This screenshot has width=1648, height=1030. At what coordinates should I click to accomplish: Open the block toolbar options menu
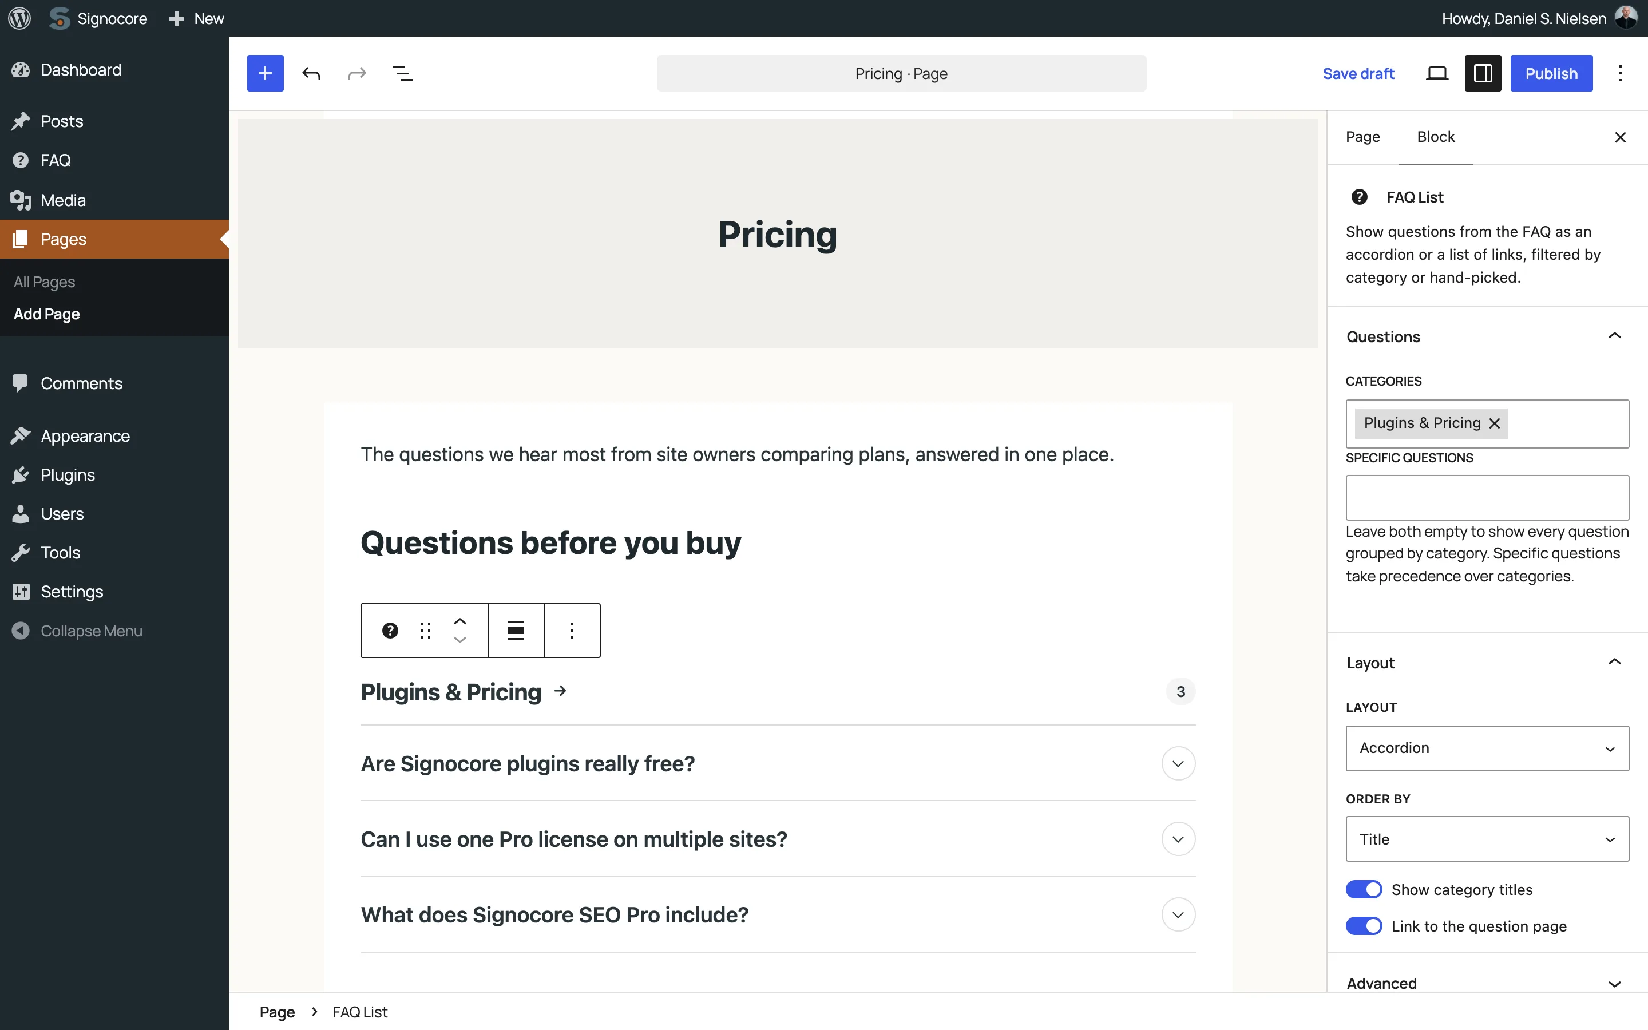tap(572, 631)
